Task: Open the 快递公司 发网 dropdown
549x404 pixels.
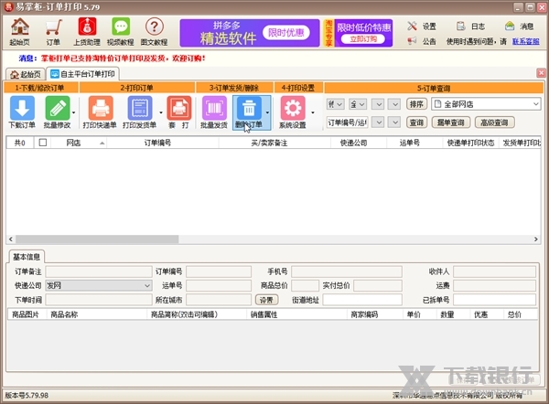Action: (x=99, y=285)
